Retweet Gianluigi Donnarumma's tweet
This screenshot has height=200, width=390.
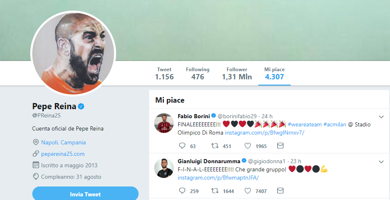click(214, 191)
